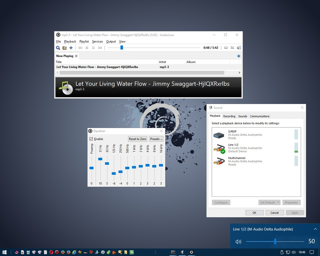Select the S/PDIF device icon
The image size is (320, 256).
(219, 135)
